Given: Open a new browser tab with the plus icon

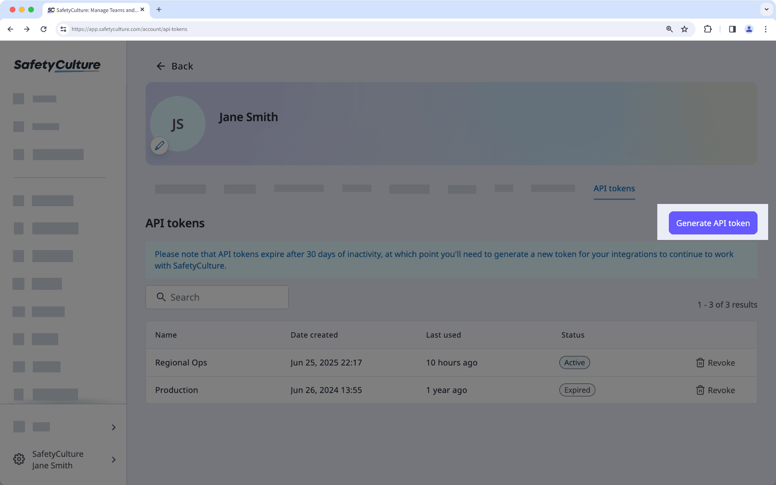Looking at the screenshot, I should 159,10.
